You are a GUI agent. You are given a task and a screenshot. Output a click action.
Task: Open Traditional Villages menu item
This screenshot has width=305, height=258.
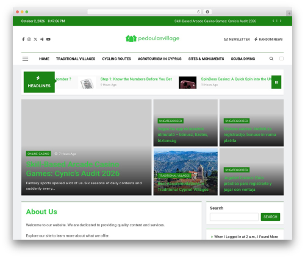pos(76,59)
